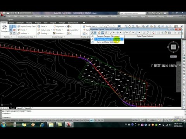The width and height of the screenshot is (186, 139).
Task: Toggle DUCS in status bar
Action: [x=83, y=120]
